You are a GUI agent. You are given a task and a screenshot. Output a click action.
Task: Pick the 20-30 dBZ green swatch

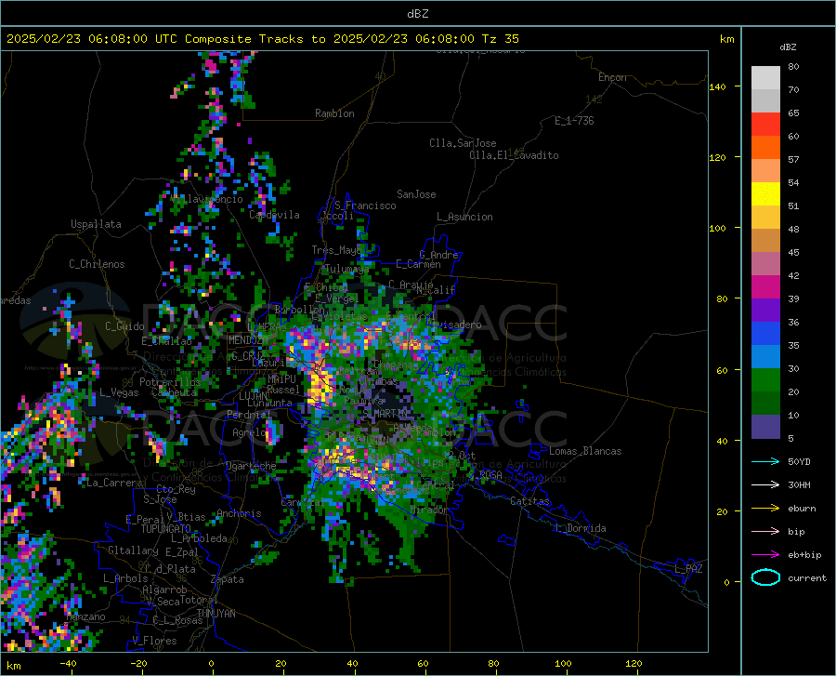(x=765, y=380)
